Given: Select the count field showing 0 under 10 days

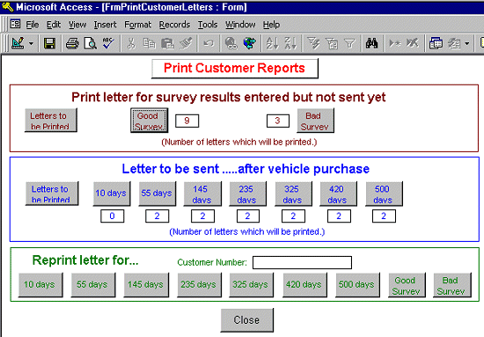Looking at the screenshot, I should point(113,216).
